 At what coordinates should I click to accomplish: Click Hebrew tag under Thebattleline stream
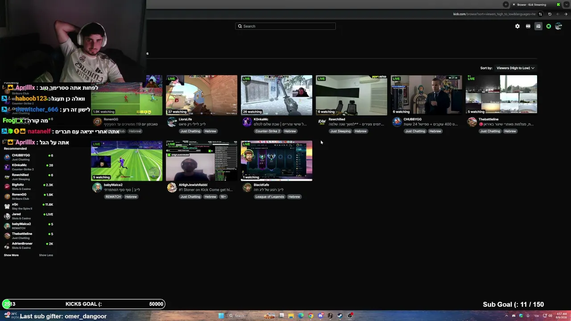click(x=510, y=132)
